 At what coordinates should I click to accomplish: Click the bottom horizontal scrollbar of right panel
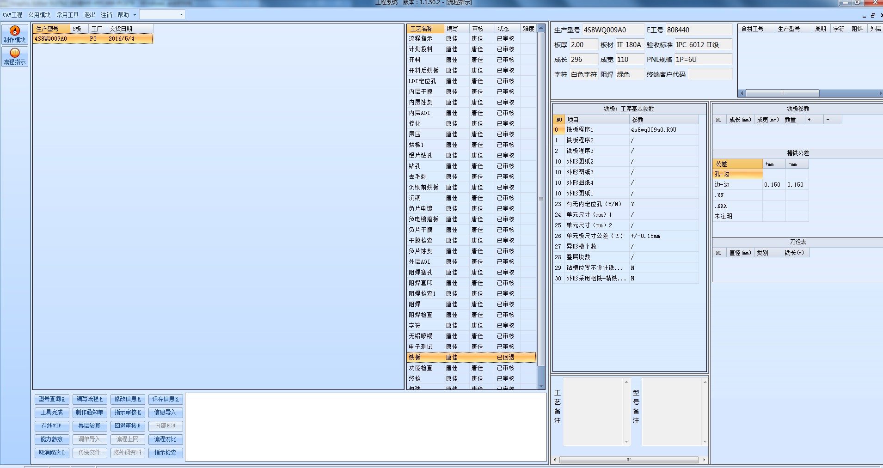[x=629, y=460]
